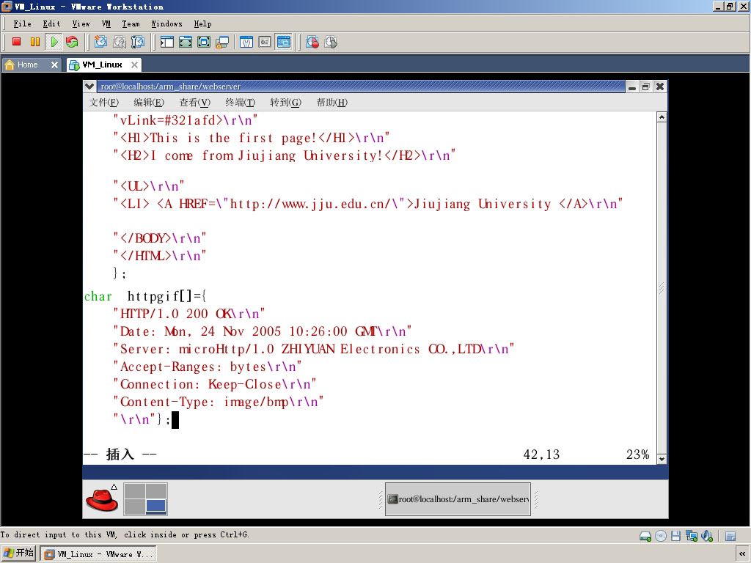Image resolution: width=751 pixels, height=563 pixels.
Task: Enter Full Screen mode icon
Action: [x=204, y=42]
